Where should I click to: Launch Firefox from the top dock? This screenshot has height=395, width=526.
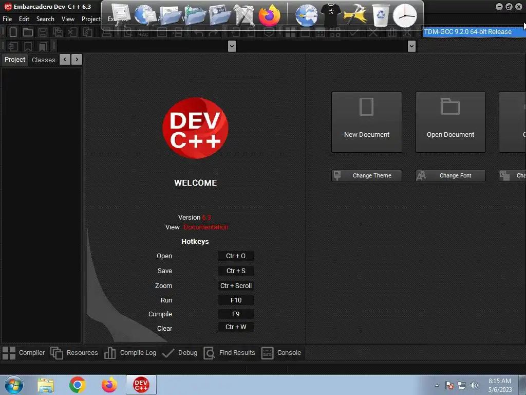click(269, 15)
